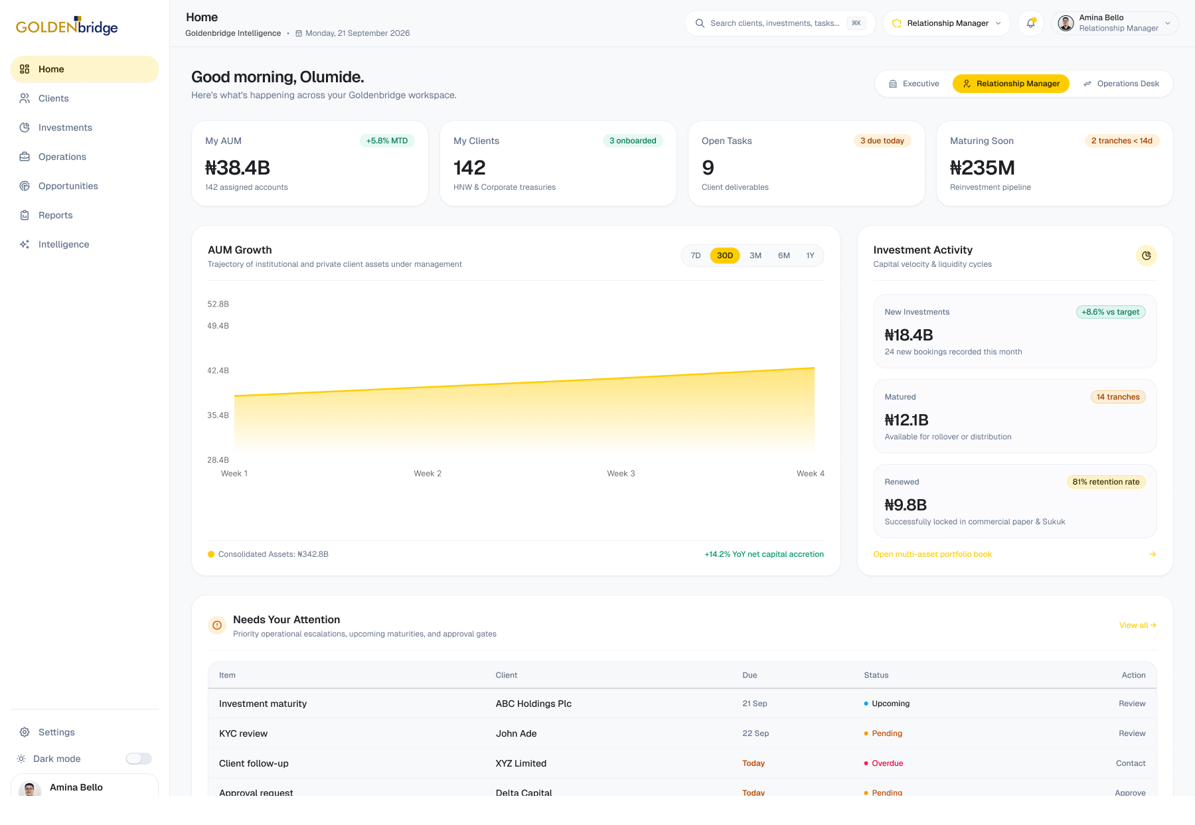Screen dimensions: 1195x825
Task: Open the Reports clipboard icon in sidebar
Action: (25, 215)
